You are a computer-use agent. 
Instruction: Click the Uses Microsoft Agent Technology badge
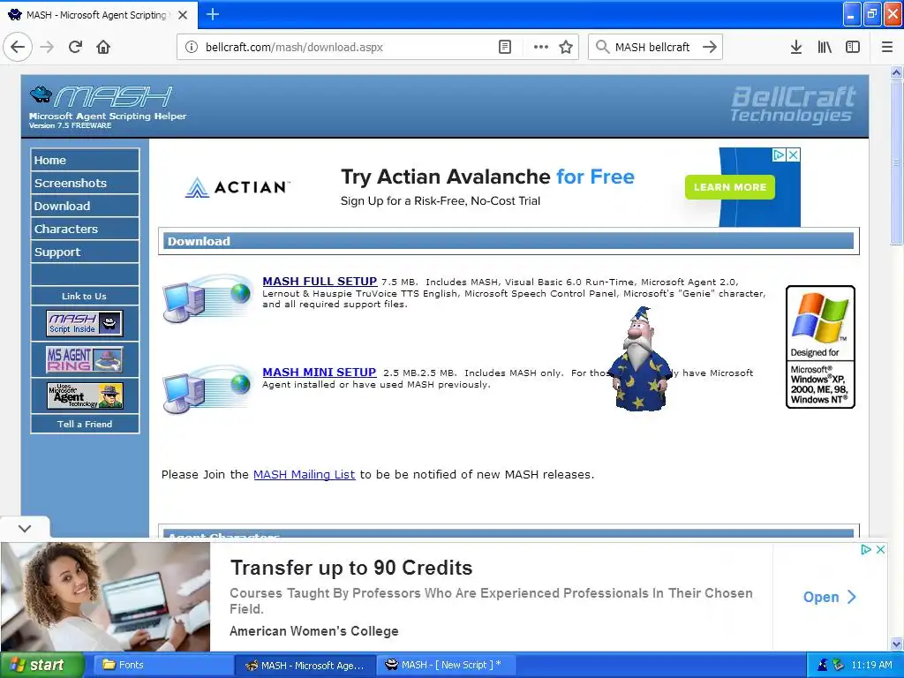(x=85, y=396)
